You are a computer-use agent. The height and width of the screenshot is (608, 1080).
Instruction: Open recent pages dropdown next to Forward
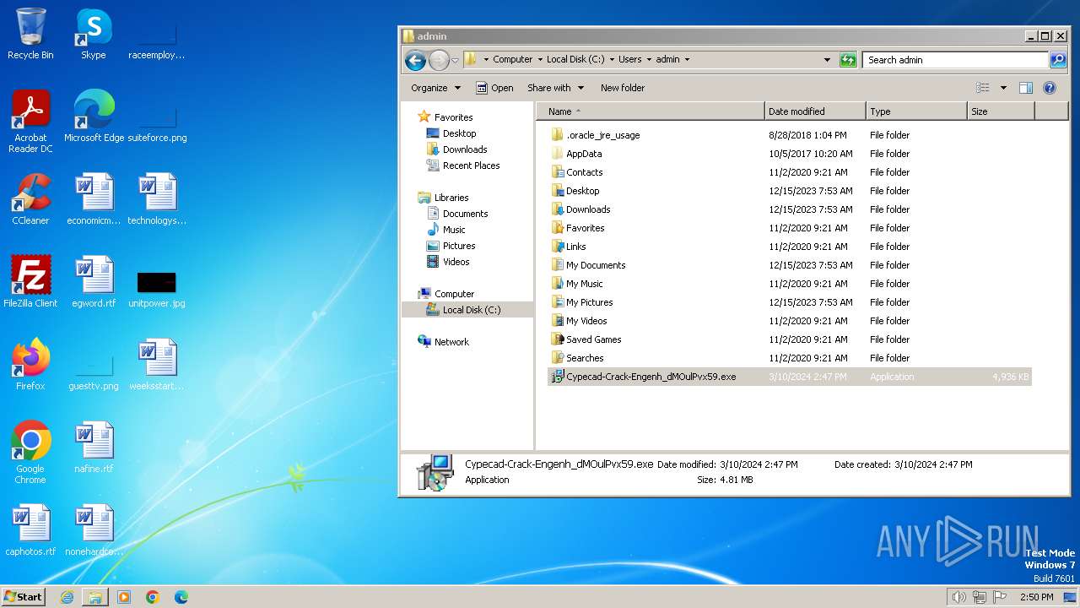pyautogui.click(x=455, y=60)
